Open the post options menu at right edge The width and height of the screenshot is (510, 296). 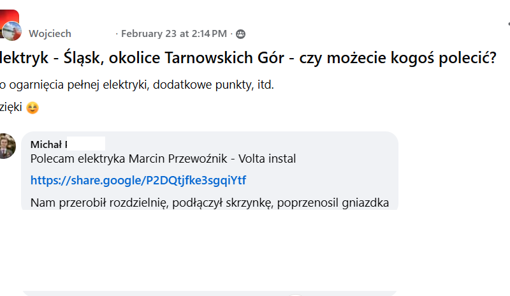(x=507, y=24)
